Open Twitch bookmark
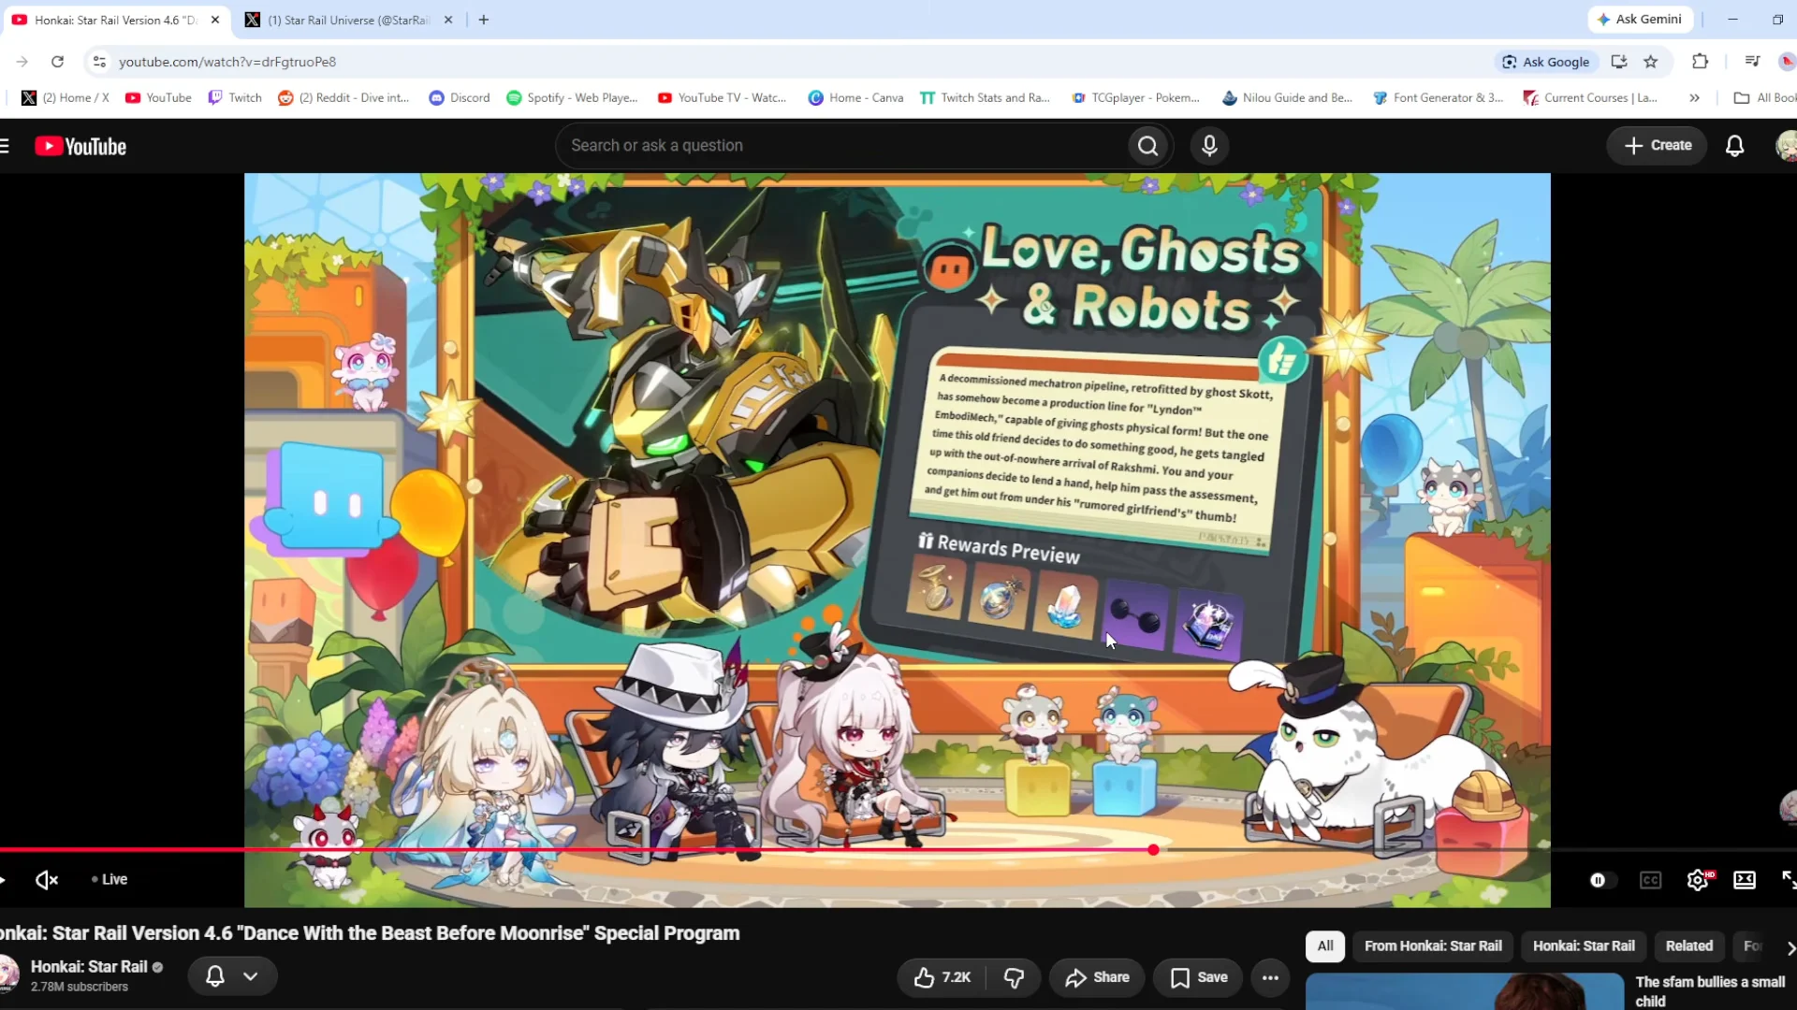Image resolution: width=1797 pixels, height=1010 pixels. click(x=235, y=97)
